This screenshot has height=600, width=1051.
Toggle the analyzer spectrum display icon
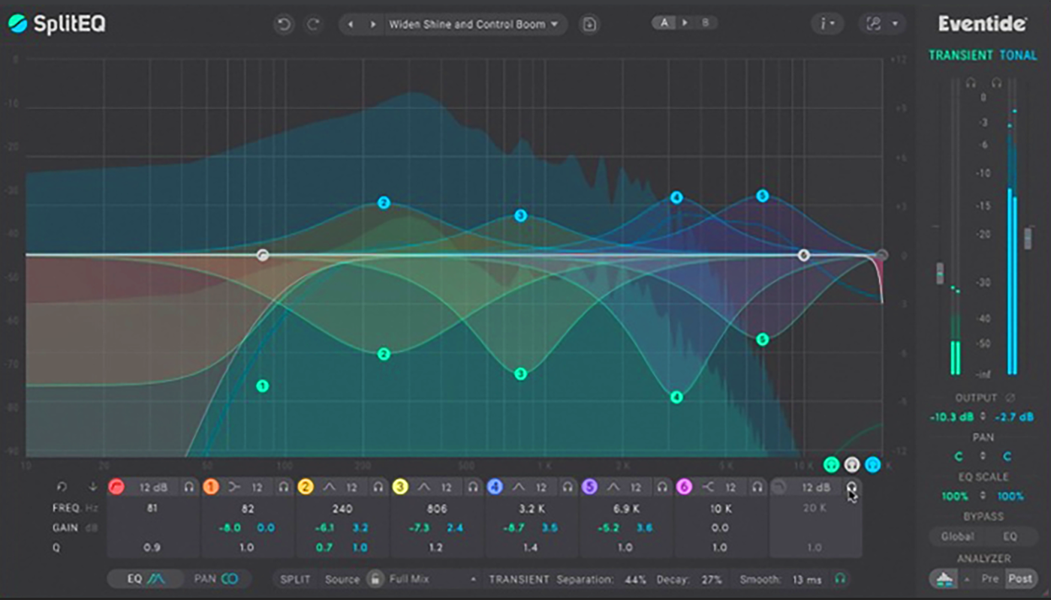[x=944, y=579]
